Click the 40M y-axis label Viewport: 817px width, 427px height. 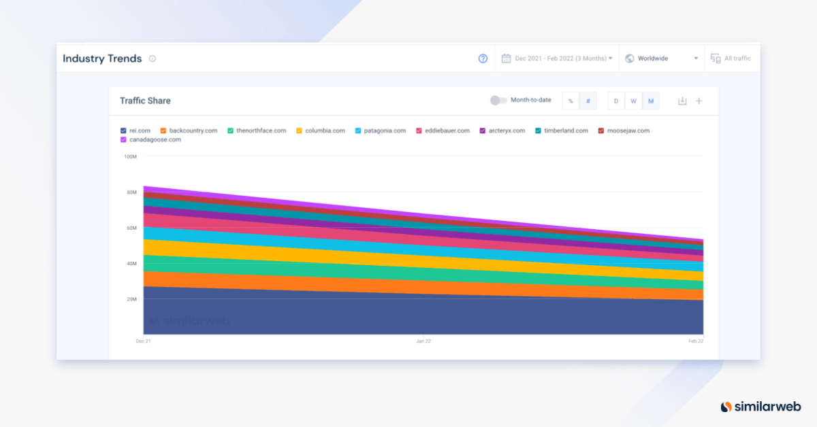click(x=131, y=264)
